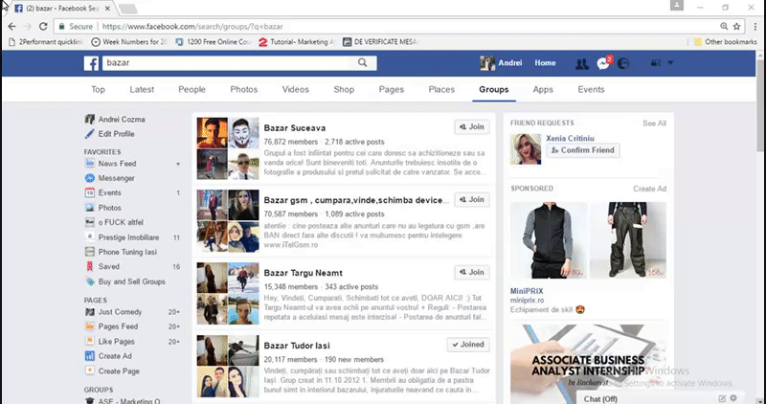
Task: Expand the account dropdown arrow in header
Action: (x=670, y=63)
